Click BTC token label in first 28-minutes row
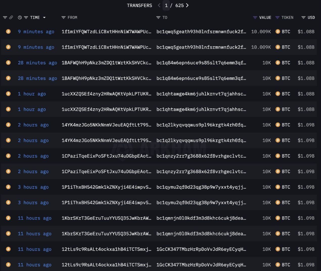321x271 pixels. [286, 63]
